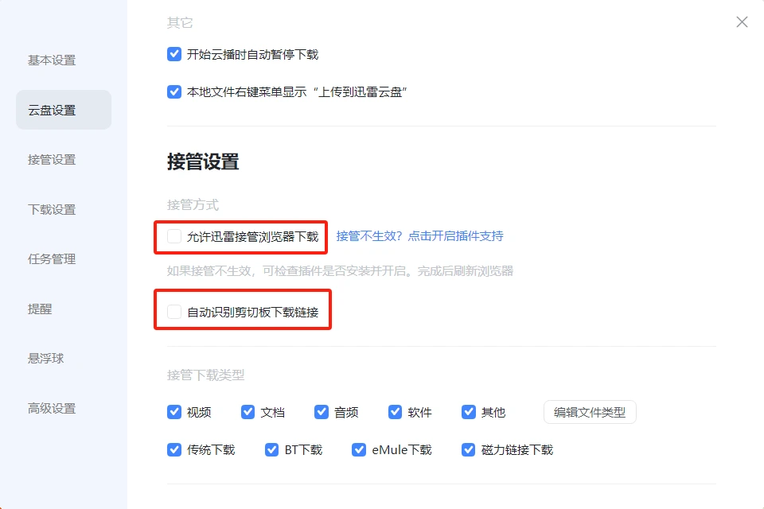Uncheck the 文档 download type

[248, 412]
